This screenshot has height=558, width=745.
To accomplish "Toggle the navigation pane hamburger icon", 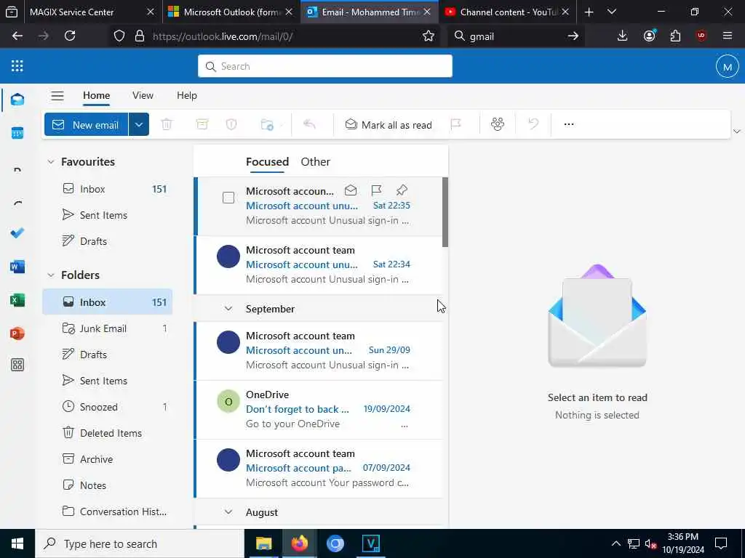I will click(x=57, y=96).
